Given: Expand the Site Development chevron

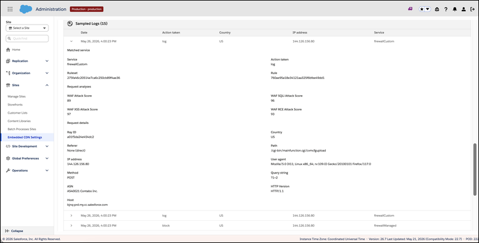Looking at the screenshot, I should (47, 146).
